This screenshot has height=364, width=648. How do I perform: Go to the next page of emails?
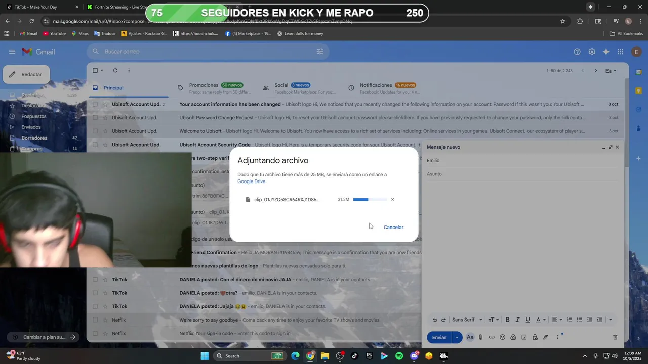596,71
